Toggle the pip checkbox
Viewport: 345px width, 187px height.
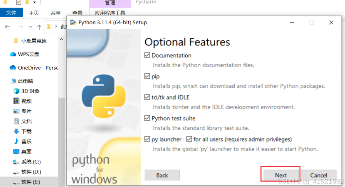coord(147,76)
